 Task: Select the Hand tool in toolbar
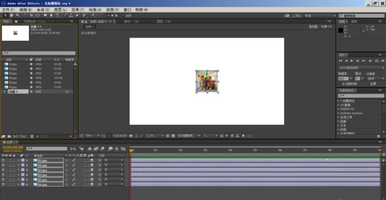tap(12, 15)
